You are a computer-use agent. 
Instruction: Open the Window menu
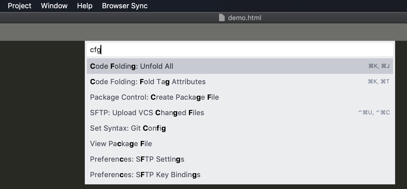[x=54, y=6]
